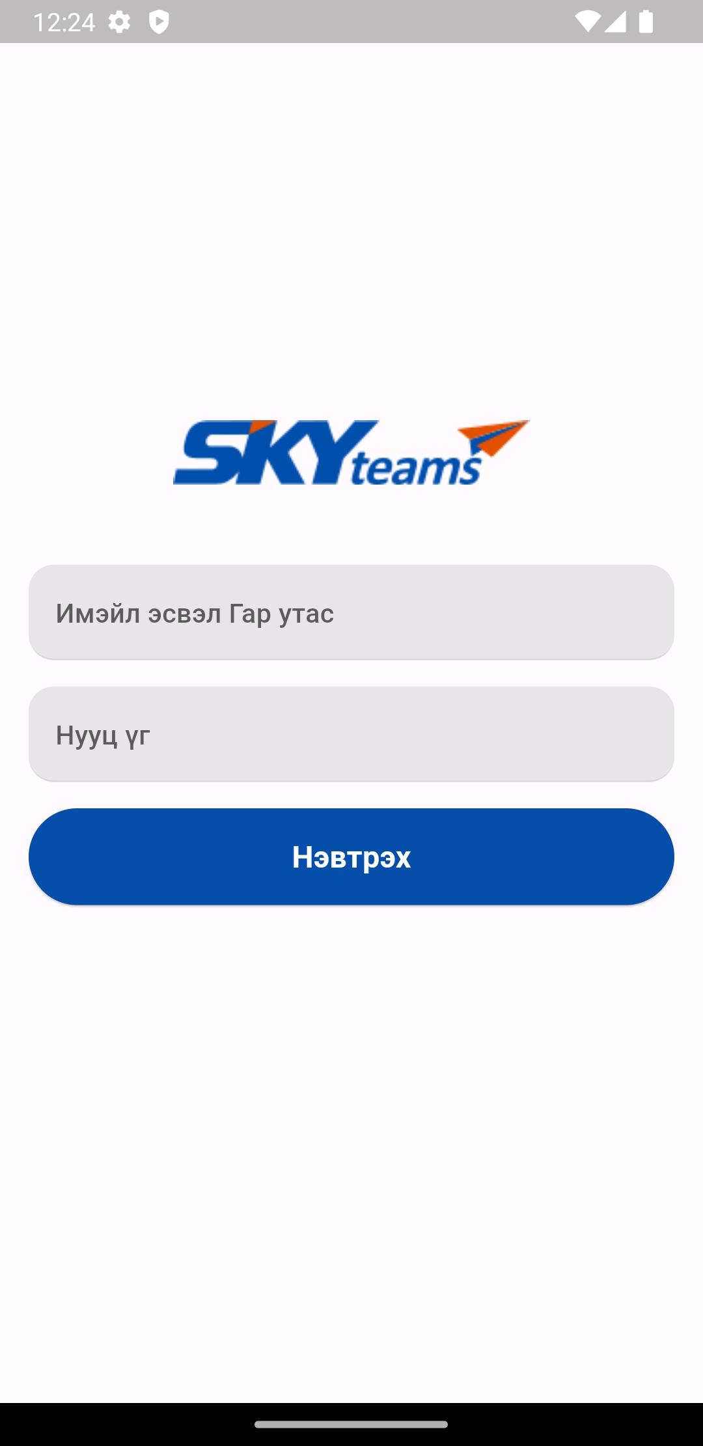Click the 'Имэйл эсвэл Гар утас' placeholder text
The image size is (703, 1446).
195,614
